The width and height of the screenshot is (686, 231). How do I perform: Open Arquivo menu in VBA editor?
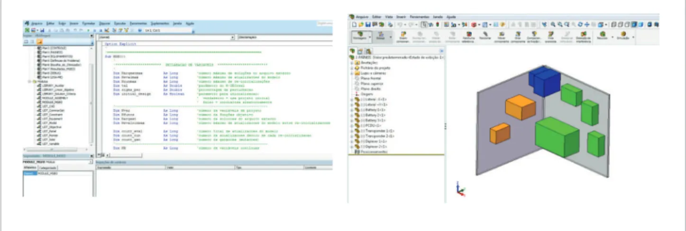click(x=36, y=23)
